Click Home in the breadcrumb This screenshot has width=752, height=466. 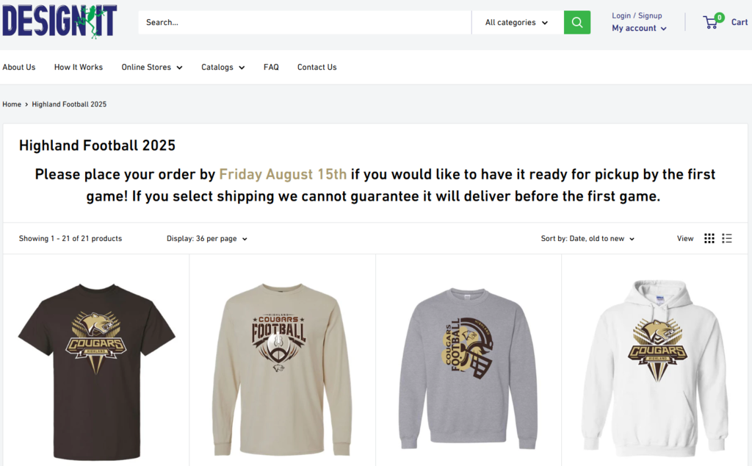[12, 104]
